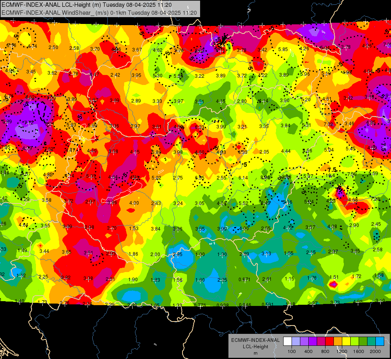Click the legend tick label 1200
Viewport: 391px width, 359px height.
click(x=342, y=351)
